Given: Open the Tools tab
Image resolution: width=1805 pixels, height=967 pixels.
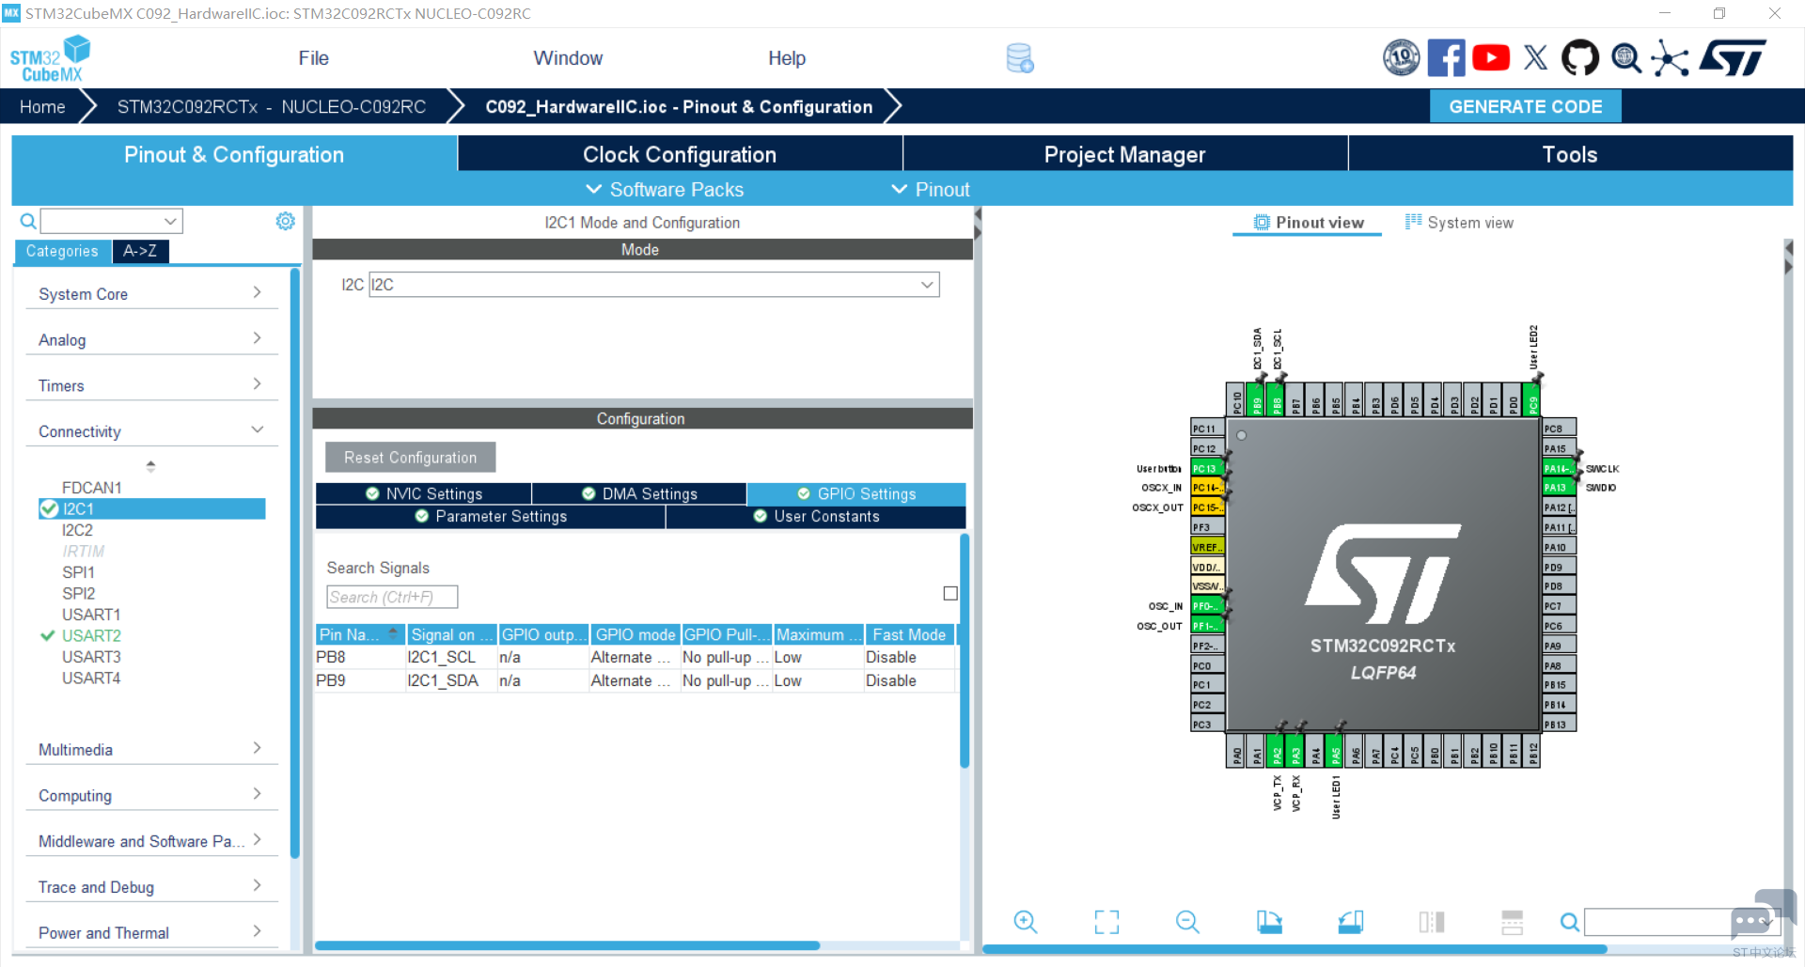Looking at the screenshot, I should (1570, 154).
